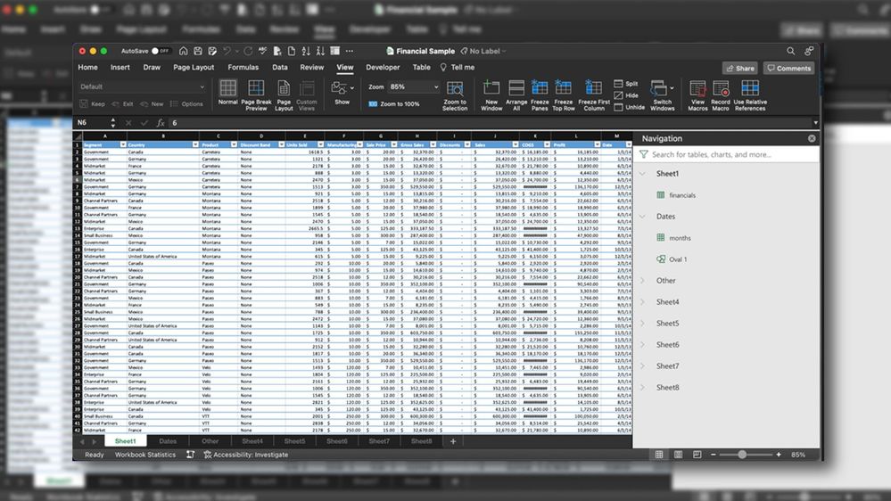Expand Other in Navigation pane

click(x=643, y=281)
